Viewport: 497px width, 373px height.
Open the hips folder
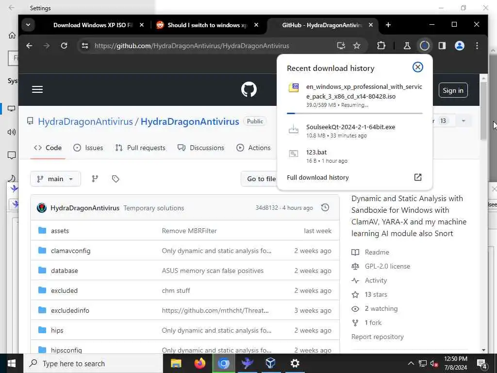[57, 330]
